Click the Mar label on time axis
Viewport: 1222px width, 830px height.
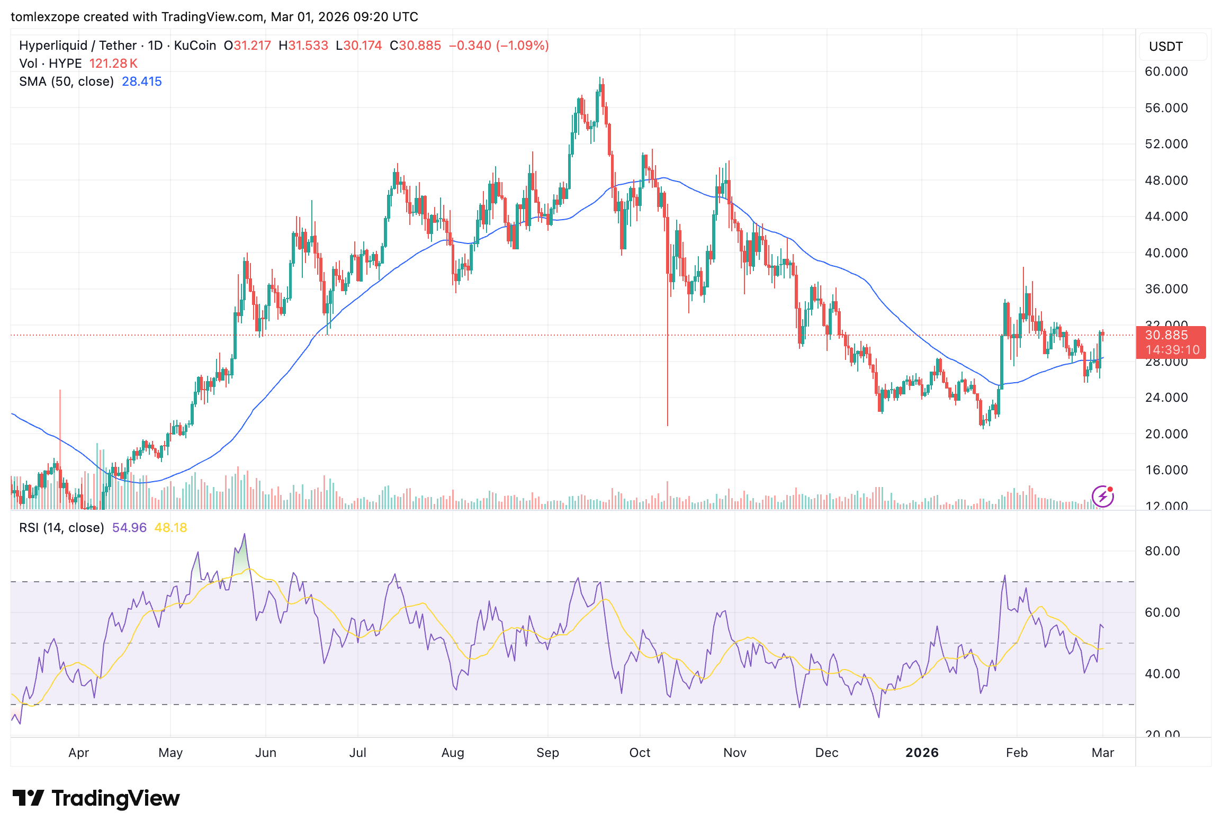pyautogui.click(x=1103, y=753)
